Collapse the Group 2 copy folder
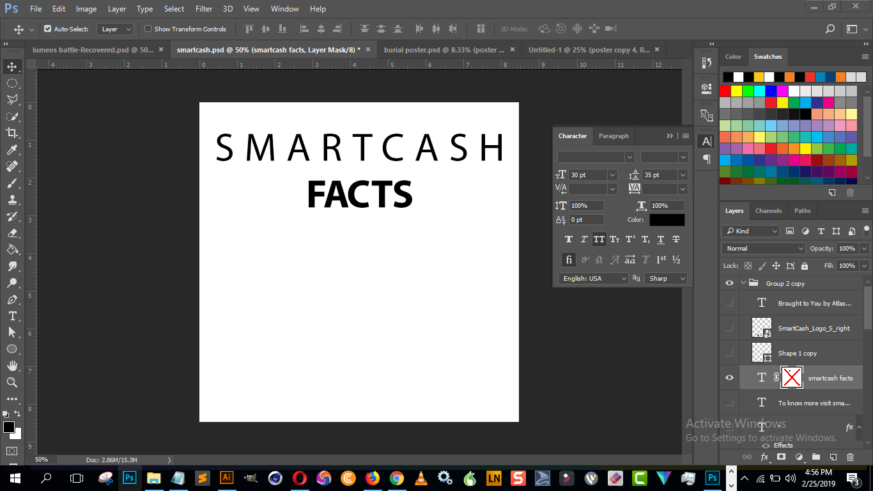Viewport: 873px width, 491px height. pos(743,283)
